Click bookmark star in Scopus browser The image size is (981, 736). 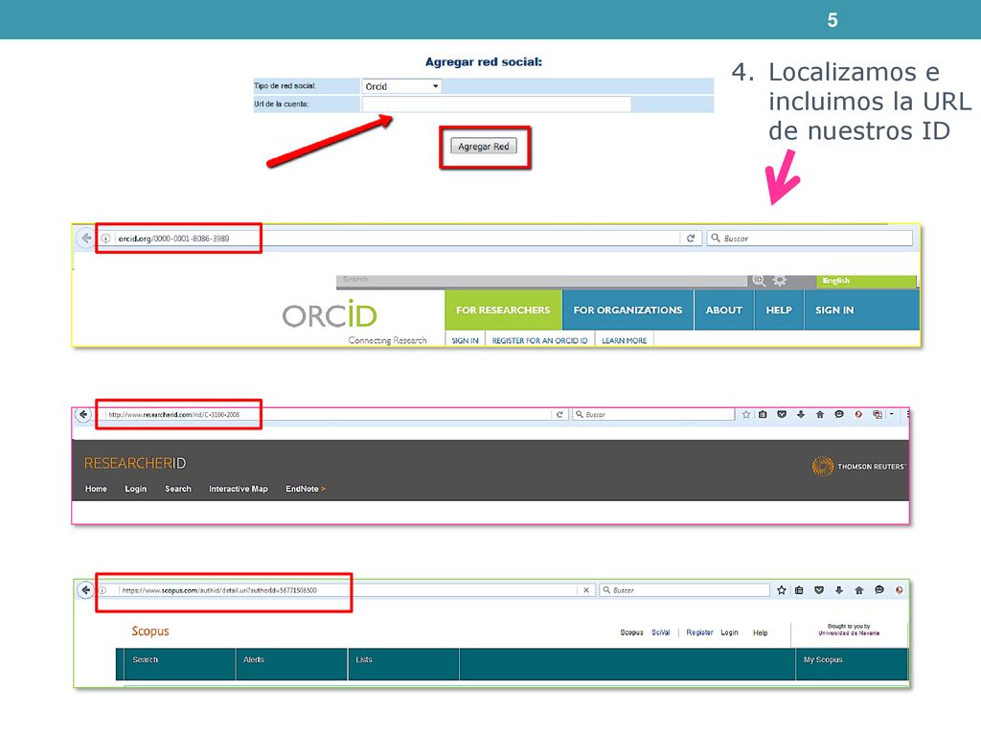point(782,590)
